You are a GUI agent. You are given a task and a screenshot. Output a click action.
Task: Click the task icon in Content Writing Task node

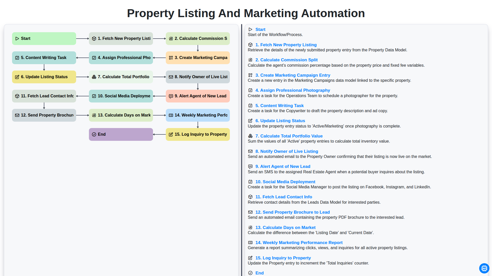(17, 58)
